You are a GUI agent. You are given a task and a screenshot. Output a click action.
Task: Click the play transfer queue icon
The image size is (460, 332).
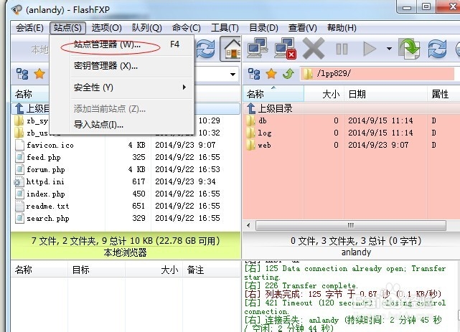tap(370, 49)
